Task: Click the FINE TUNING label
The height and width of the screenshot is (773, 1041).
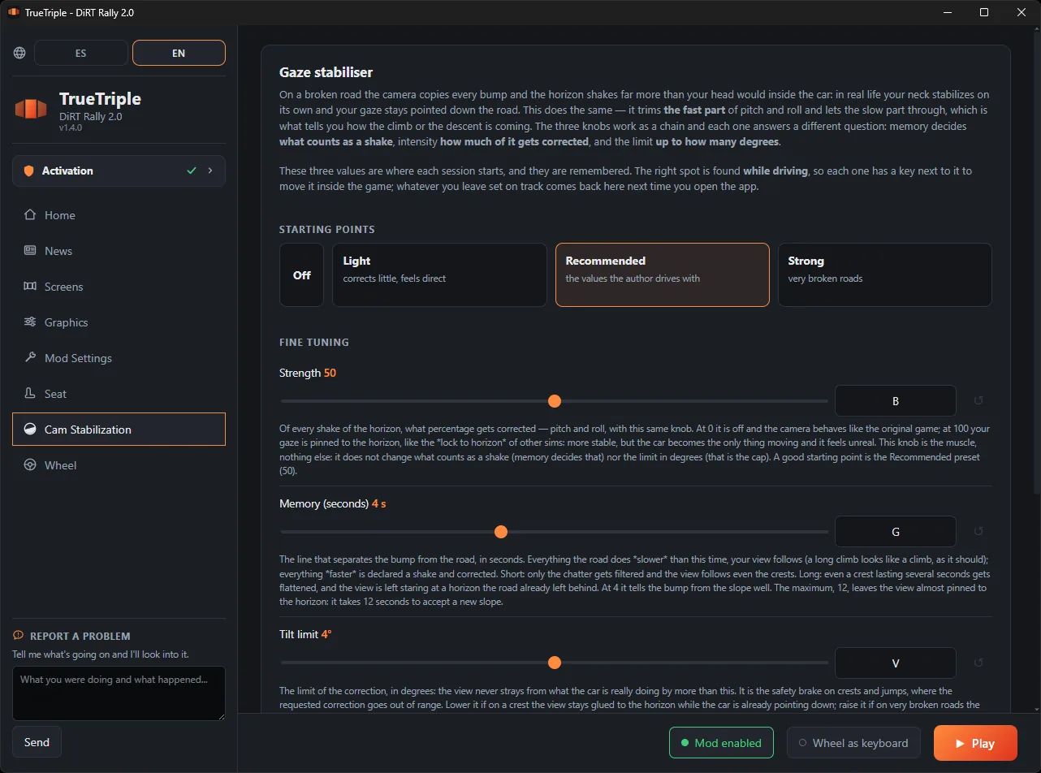Action: point(314,343)
